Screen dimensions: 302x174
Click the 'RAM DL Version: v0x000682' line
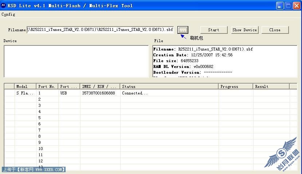[x=183, y=66]
